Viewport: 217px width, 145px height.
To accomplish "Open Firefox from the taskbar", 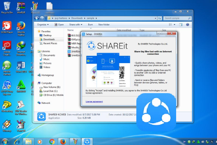I will [x=63, y=142].
